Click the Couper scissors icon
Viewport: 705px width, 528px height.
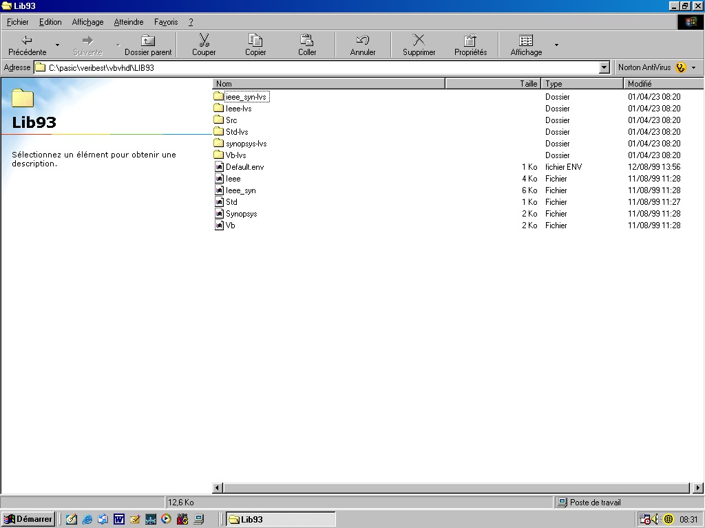tap(204, 41)
